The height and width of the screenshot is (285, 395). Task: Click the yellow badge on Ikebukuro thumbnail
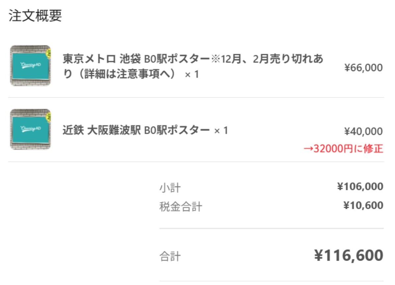coord(48,53)
